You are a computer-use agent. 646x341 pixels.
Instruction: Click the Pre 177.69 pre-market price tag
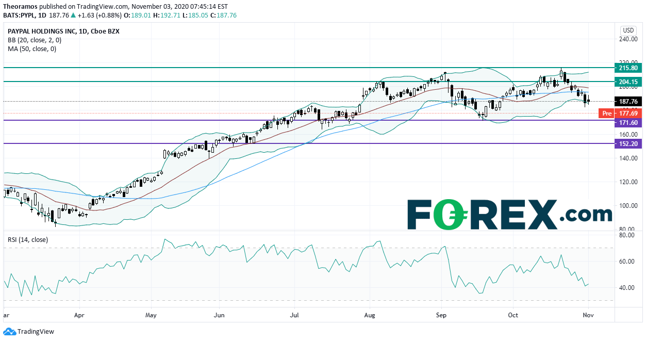coord(619,113)
